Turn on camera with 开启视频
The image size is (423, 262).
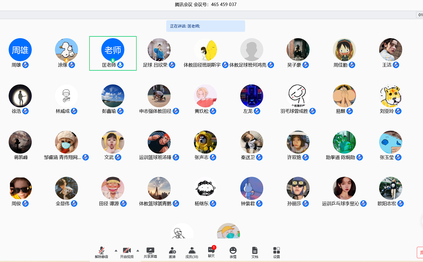(127, 252)
